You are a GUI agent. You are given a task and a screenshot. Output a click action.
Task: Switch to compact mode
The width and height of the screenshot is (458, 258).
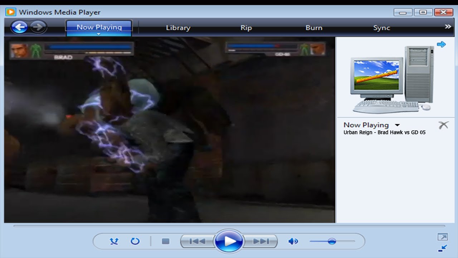[x=443, y=248]
